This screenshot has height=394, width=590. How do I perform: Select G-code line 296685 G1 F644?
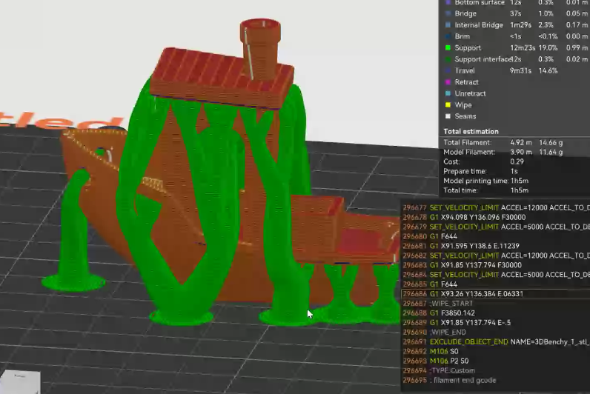[496, 284]
